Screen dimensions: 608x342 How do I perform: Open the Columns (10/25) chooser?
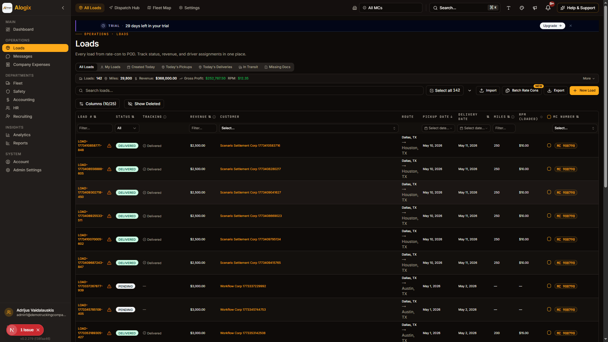(x=98, y=104)
